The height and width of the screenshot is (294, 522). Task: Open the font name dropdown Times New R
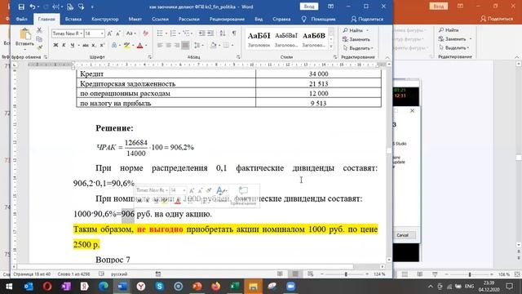click(x=81, y=33)
